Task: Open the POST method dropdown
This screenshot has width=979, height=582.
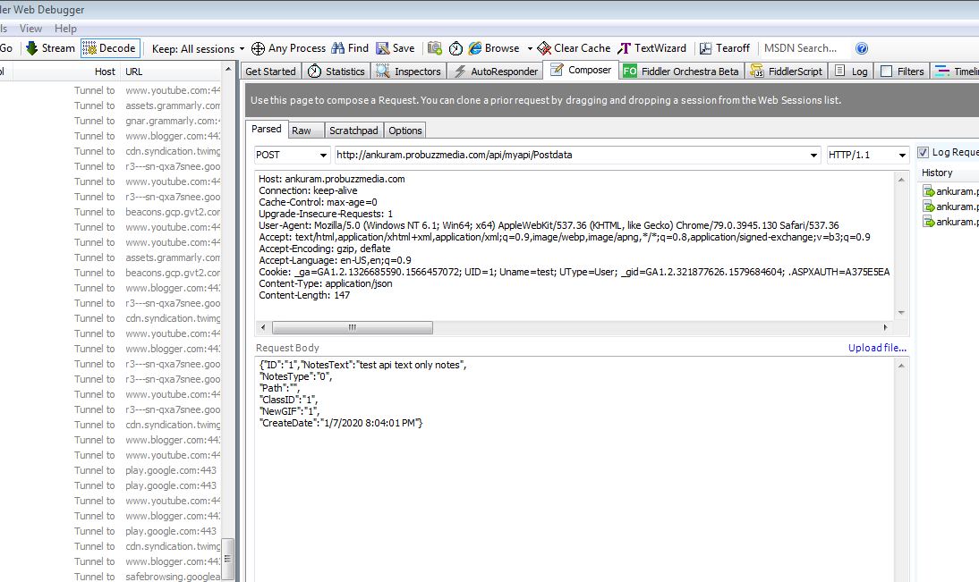Action: tap(291, 155)
